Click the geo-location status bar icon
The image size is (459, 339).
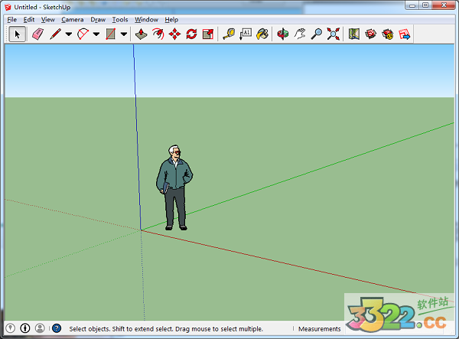coord(11,328)
